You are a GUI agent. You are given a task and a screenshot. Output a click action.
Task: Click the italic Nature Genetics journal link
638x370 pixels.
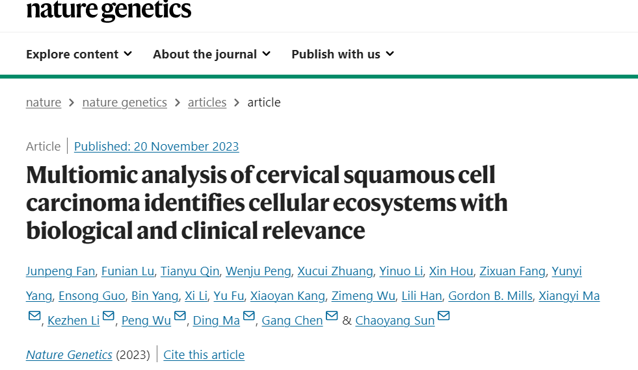tap(69, 354)
